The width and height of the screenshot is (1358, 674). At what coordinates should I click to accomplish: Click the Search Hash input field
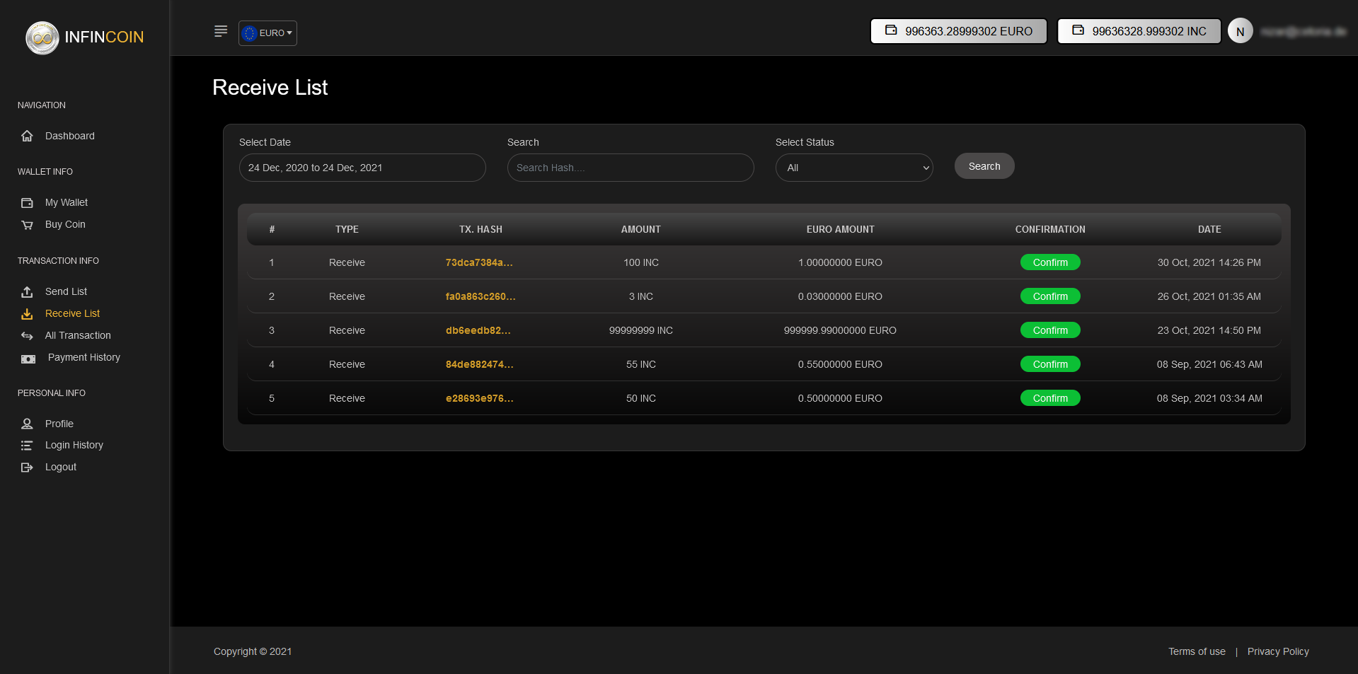point(630,168)
